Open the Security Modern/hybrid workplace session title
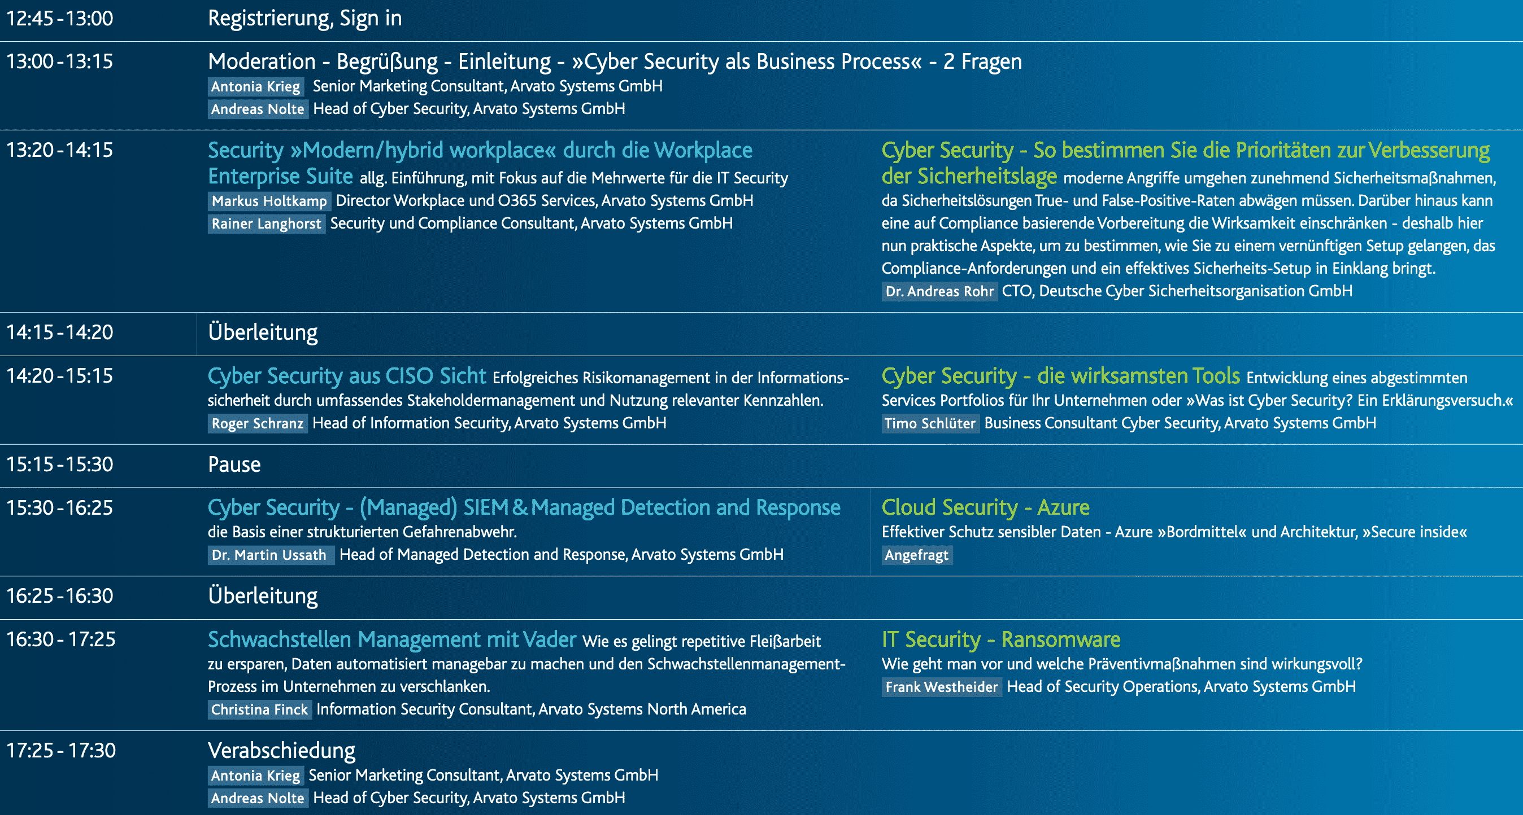The width and height of the screenshot is (1523, 815). [x=480, y=163]
